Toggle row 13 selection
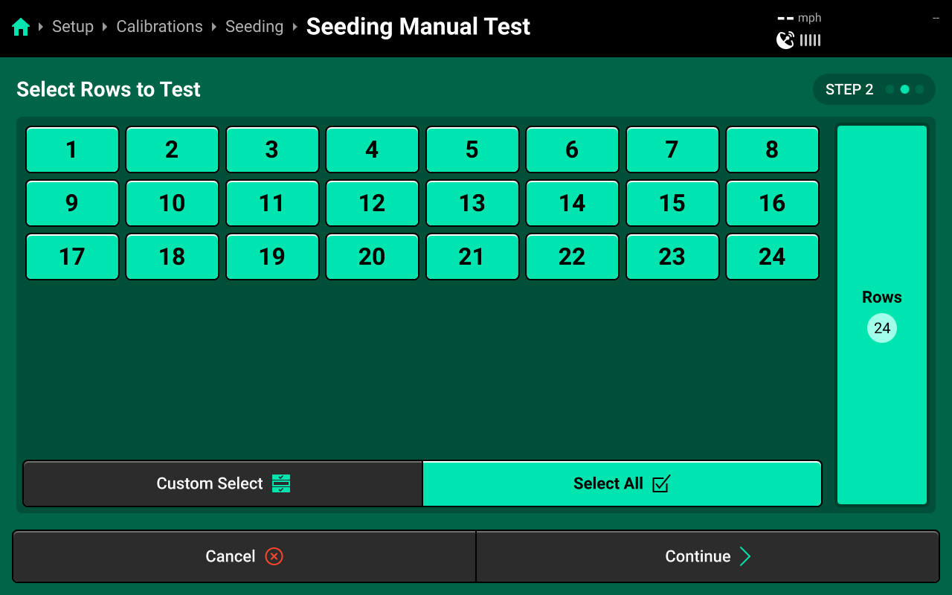This screenshot has width=952, height=595. pos(472,203)
